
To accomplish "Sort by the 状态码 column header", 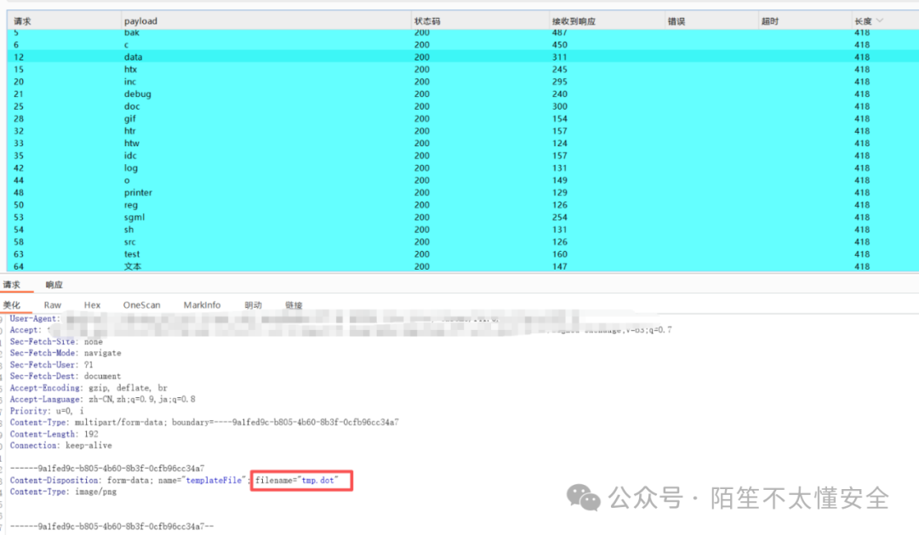I will tap(426, 21).
